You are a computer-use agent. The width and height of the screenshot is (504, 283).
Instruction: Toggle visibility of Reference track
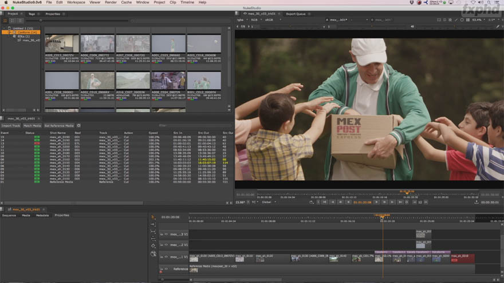166,269
